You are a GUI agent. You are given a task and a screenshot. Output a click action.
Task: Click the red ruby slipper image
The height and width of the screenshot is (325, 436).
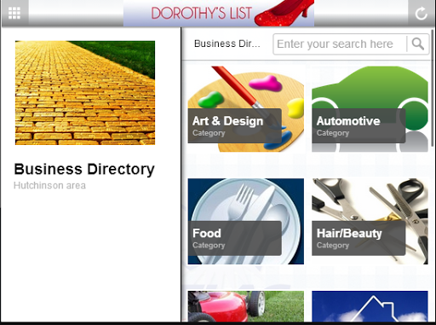[284, 13]
